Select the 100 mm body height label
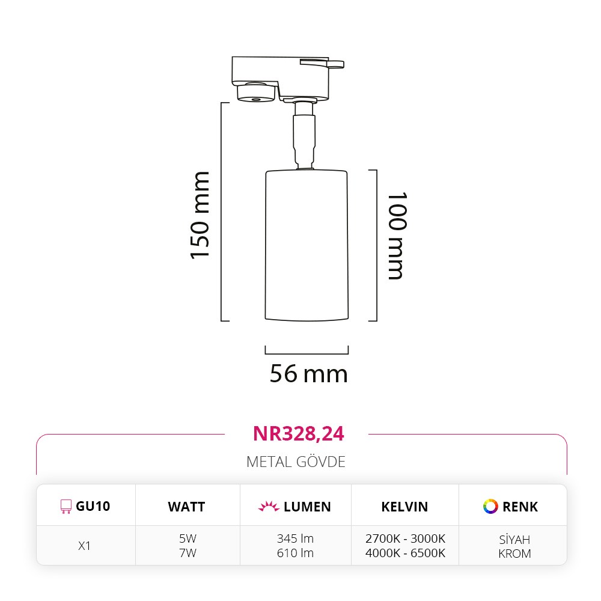Viewport: 601px width, 601px height. pos(397,236)
